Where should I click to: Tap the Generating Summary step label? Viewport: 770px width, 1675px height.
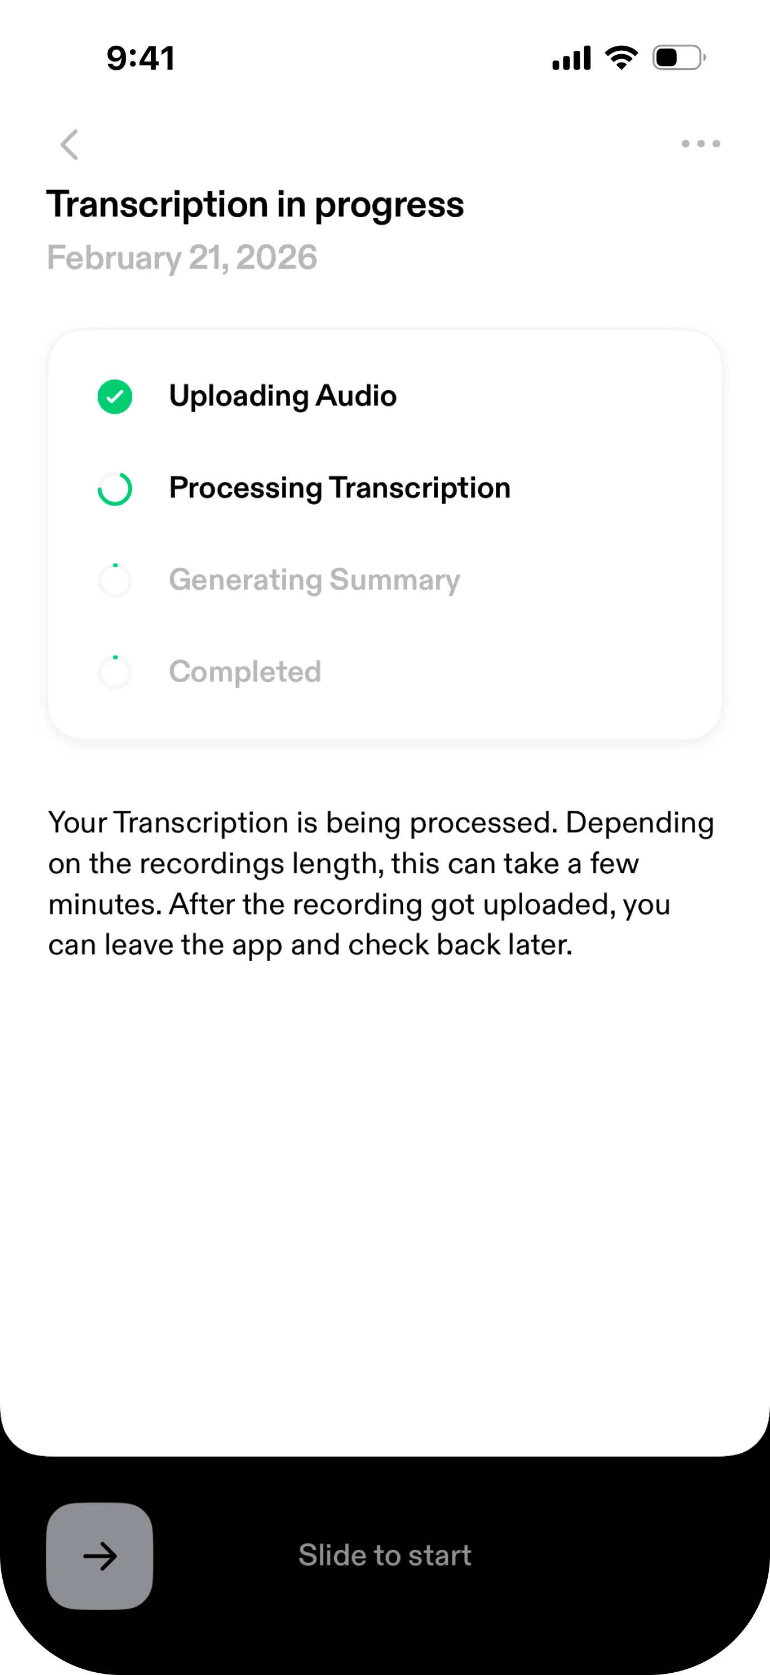[314, 580]
